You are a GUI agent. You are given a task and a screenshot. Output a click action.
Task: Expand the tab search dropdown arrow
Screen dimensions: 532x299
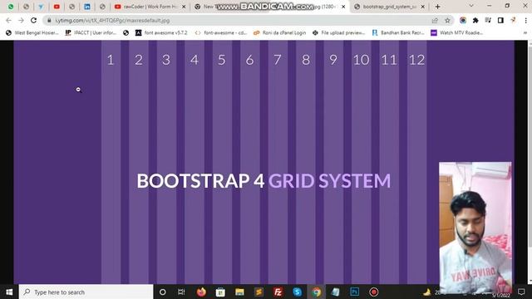(471, 6)
